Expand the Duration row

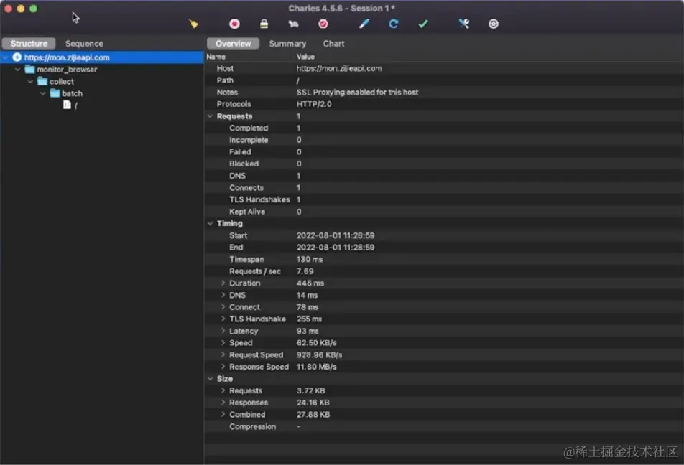point(223,283)
